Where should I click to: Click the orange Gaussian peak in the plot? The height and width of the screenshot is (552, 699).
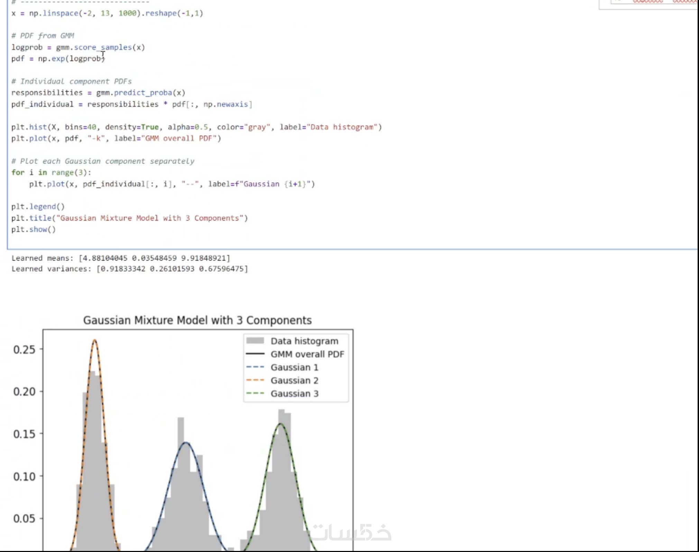[95, 341]
